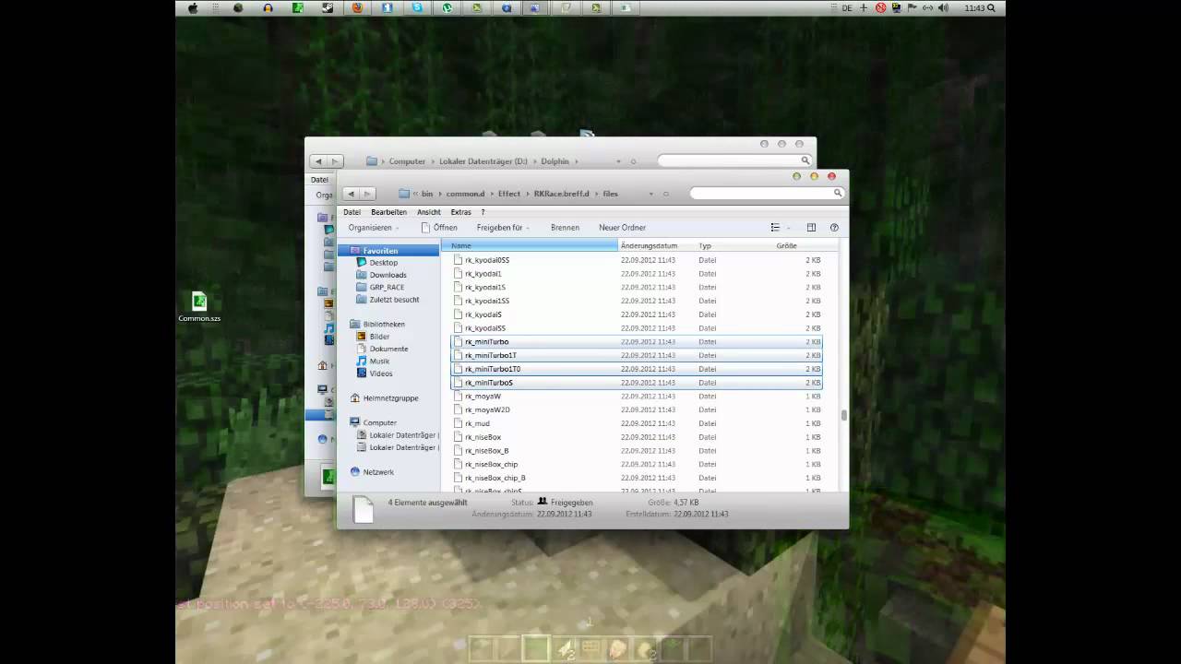This screenshot has width=1181, height=664.
Task: Click the Neuer Ordner button
Action: point(622,227)
